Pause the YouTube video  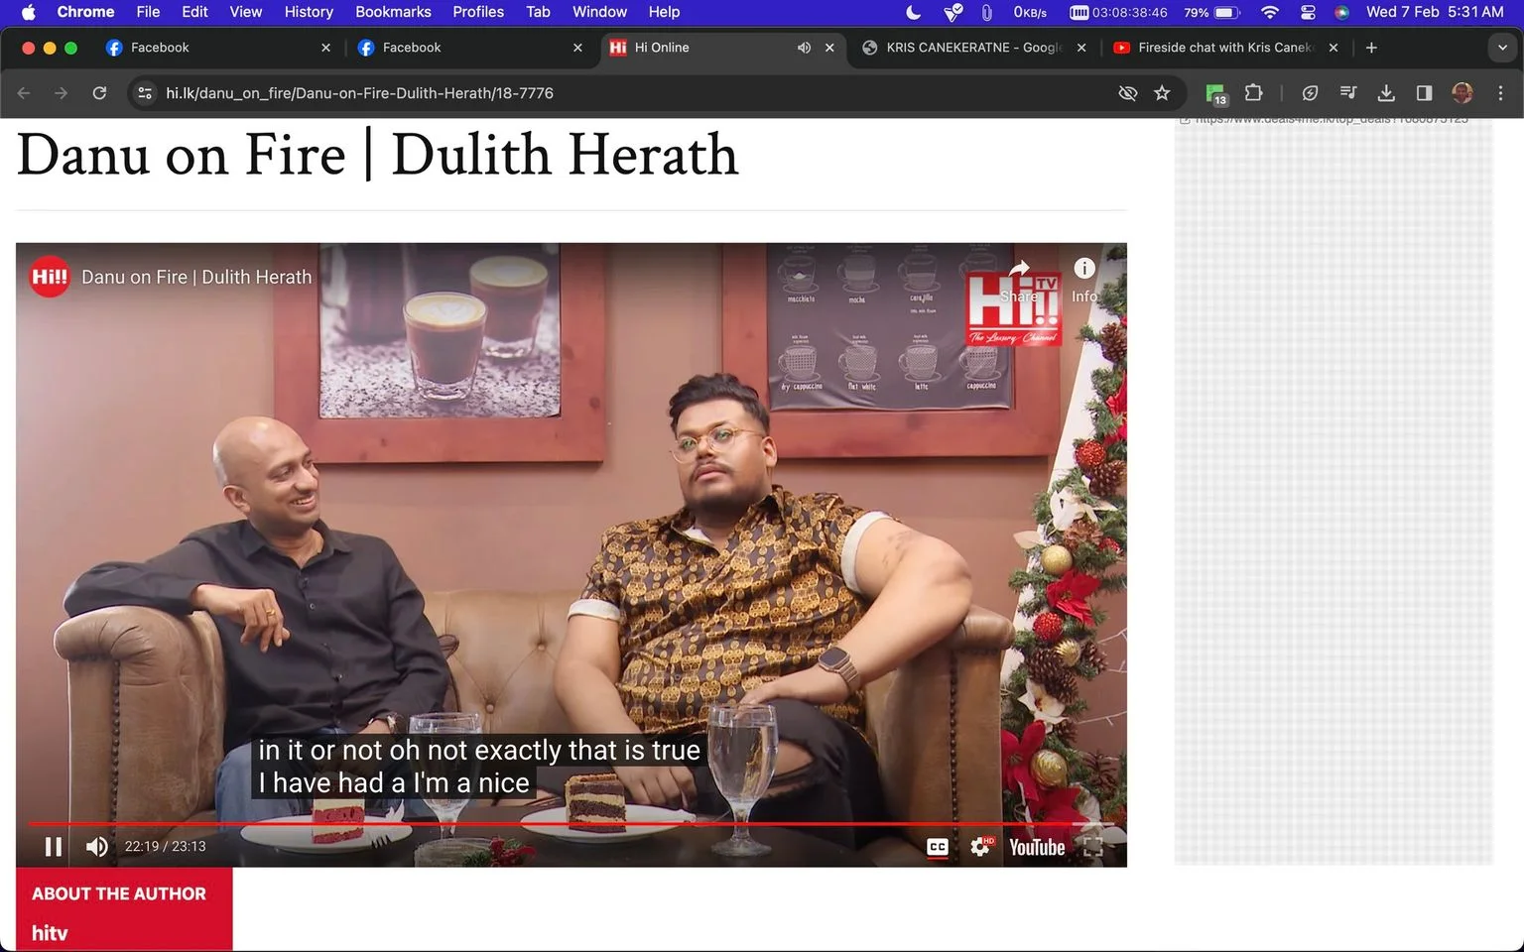[x=54, y=846]
